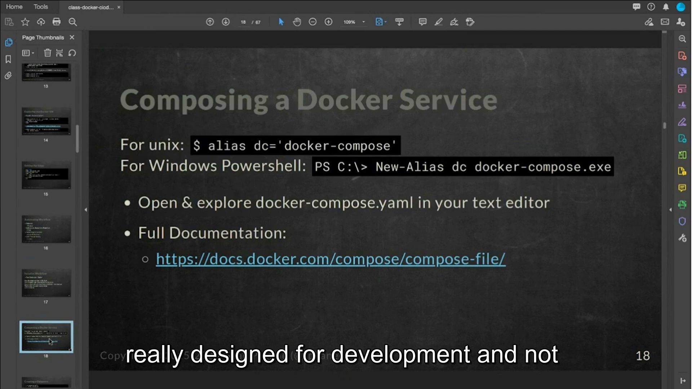
Task: Click the upload to cloud icon
Action: (x=41, y=22)
